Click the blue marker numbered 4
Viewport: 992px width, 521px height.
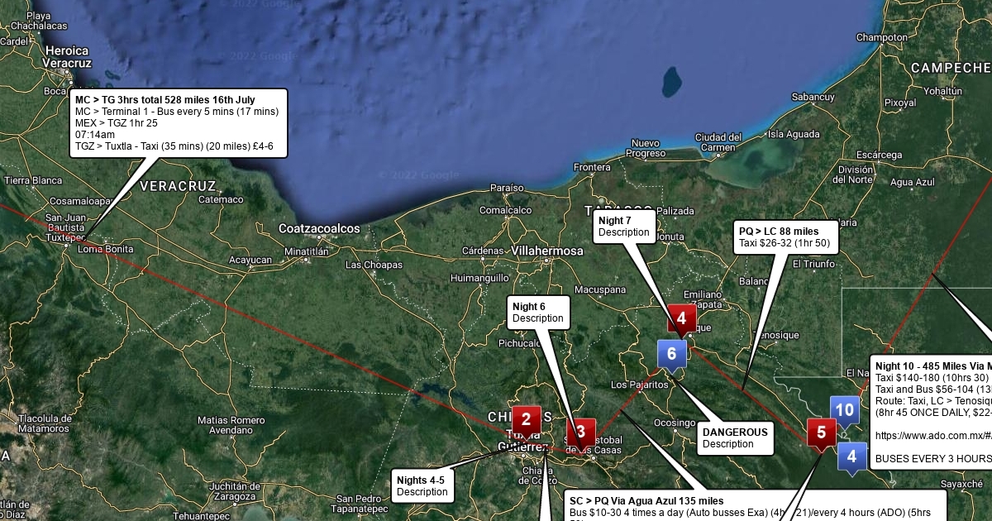tap(851, 456)
